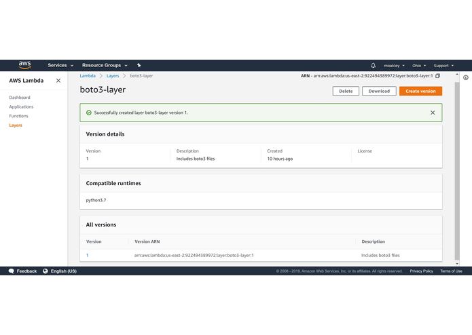
Task: Select Layers in the sidebar
Action: coord(16,125)
